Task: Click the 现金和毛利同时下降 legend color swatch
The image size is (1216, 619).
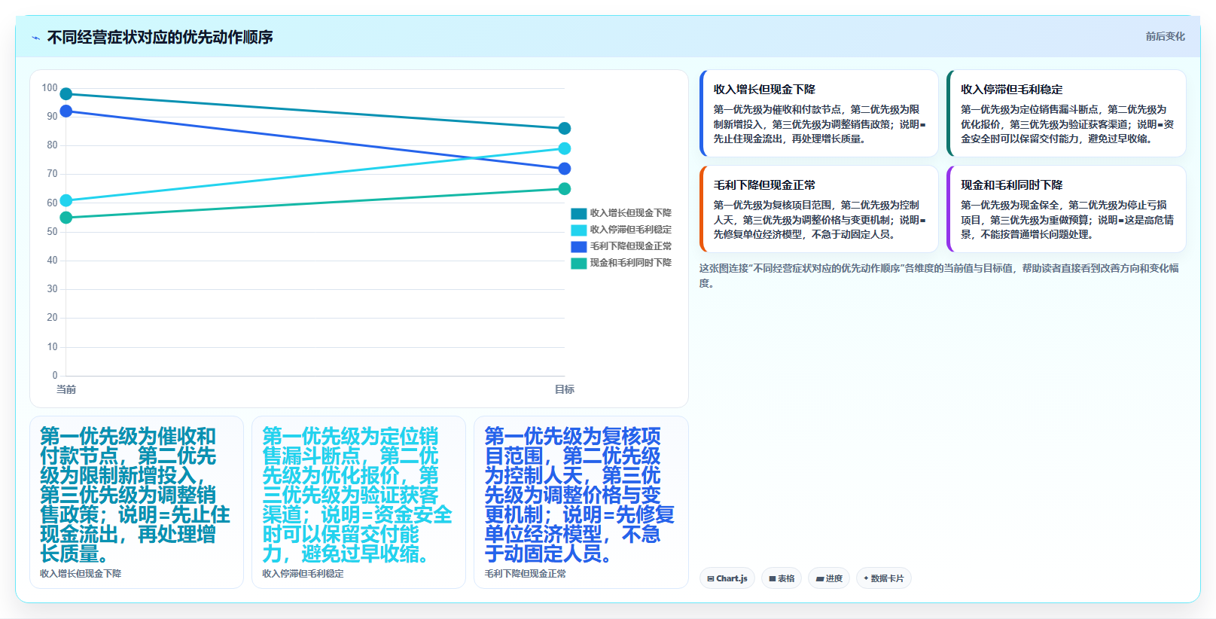Action: point(578,263)
